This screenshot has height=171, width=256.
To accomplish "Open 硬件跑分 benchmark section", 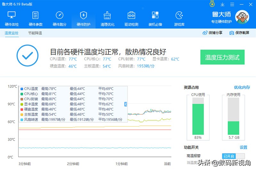I will [x=60, y=19].
